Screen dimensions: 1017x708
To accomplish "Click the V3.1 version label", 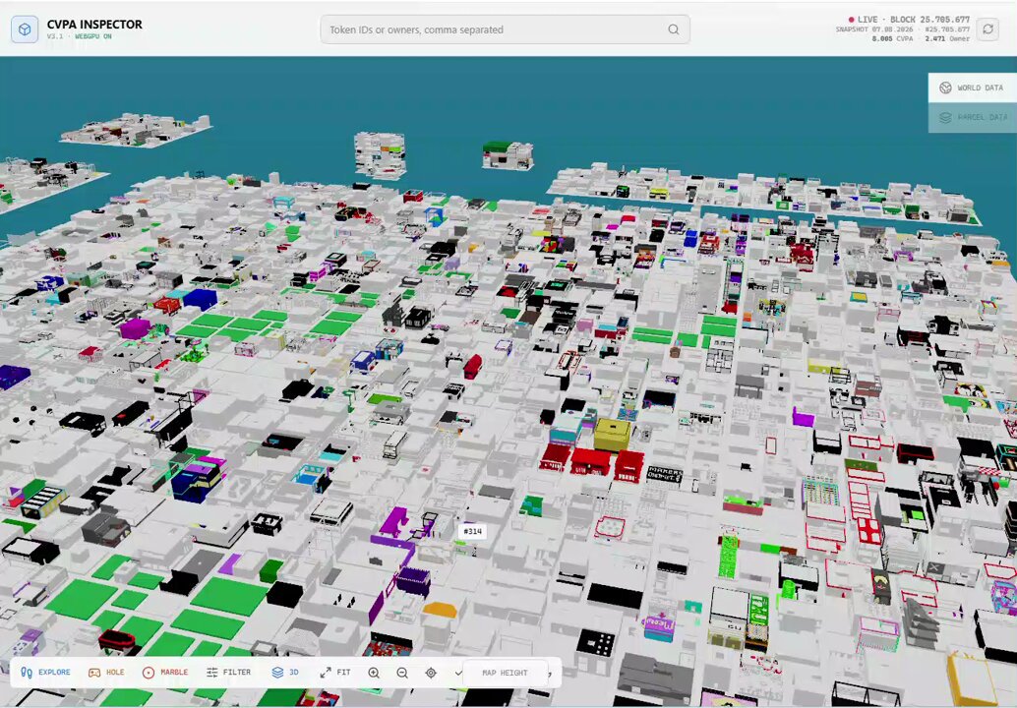I will click(55, 37).
